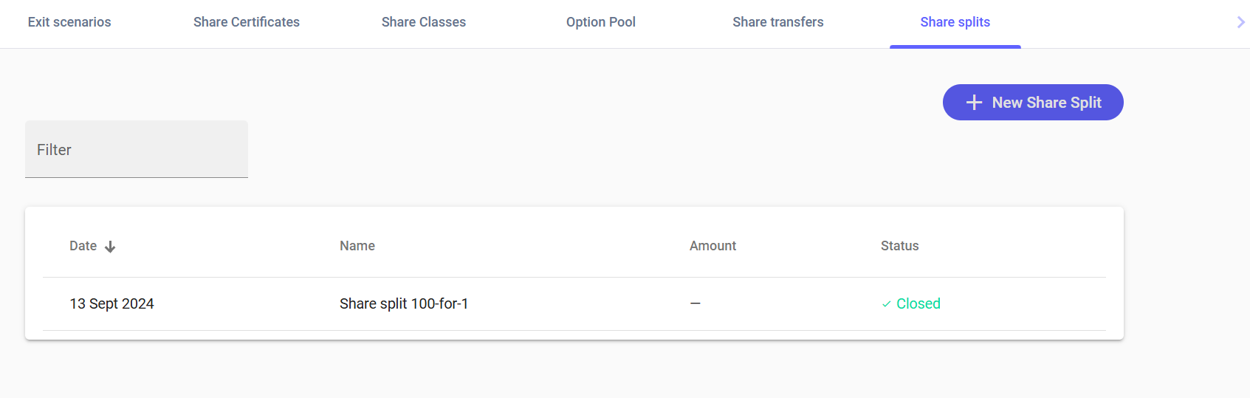Viewport: 1250px width, 398px height.
Task: Switch to the Share Certificates tab
Action: (x=247, y=22)
